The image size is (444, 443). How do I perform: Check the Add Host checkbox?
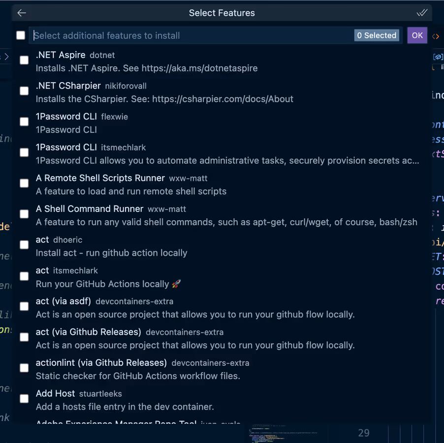click(24, 399)
